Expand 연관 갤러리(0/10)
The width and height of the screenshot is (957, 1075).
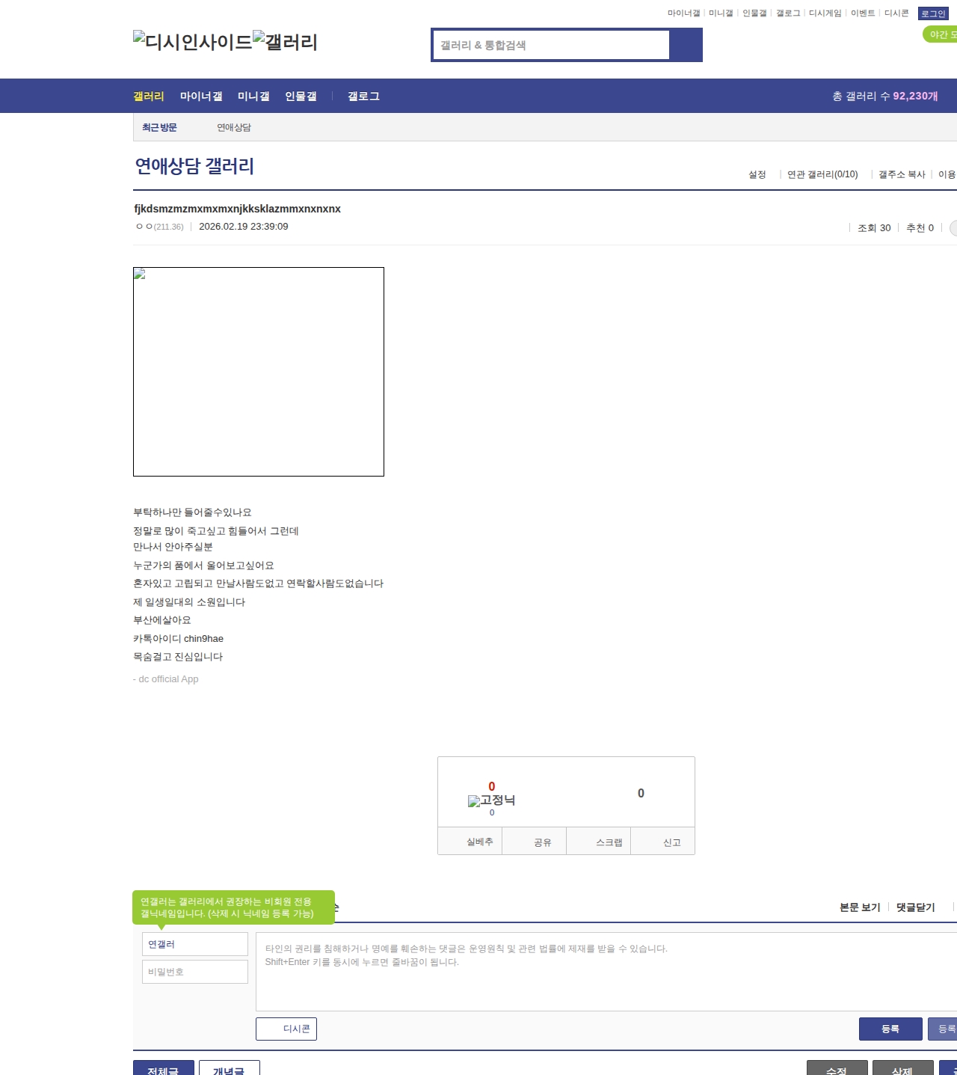(x=822, y=174)
